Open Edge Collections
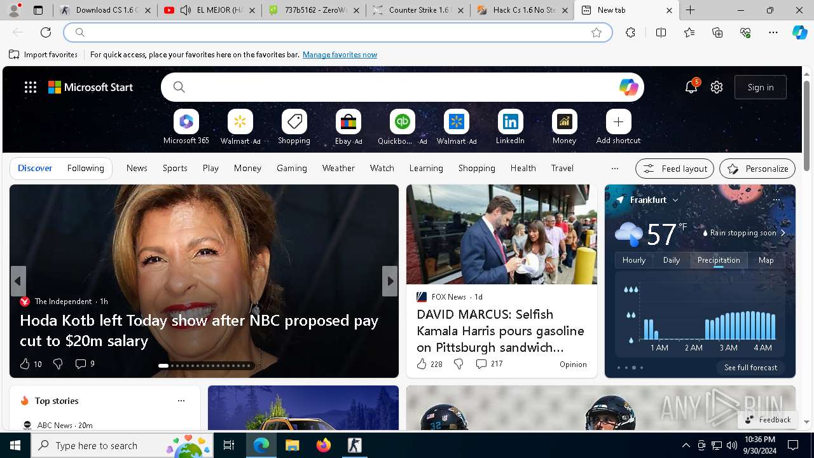The height and width of the screenshot is (458, 814). click(x=717, y=32)
